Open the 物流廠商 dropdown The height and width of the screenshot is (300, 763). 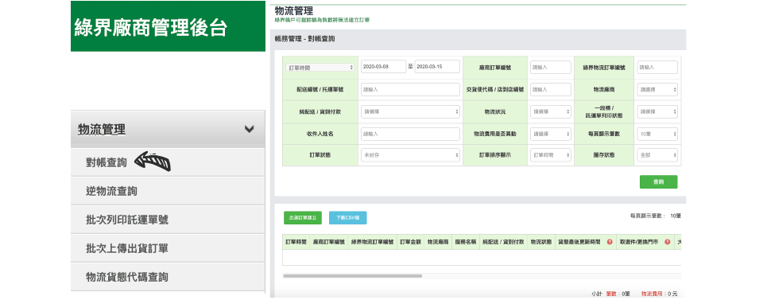click(x=657, y=90)
